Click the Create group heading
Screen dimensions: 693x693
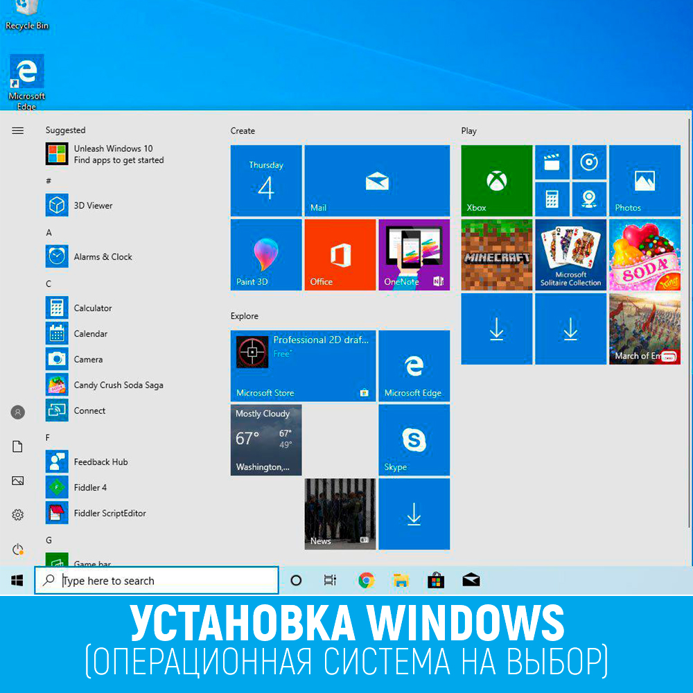pyautogui.click(x=243, y=131)
